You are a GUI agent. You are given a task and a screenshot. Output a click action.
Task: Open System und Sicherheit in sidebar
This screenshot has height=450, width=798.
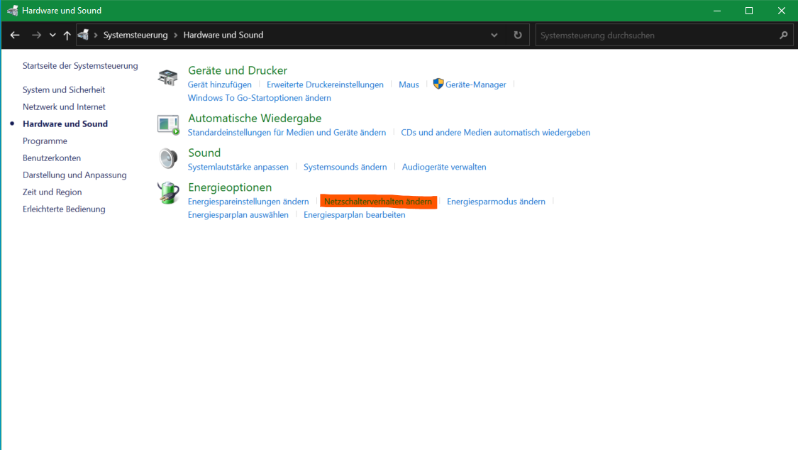click(x=64, y=90)
